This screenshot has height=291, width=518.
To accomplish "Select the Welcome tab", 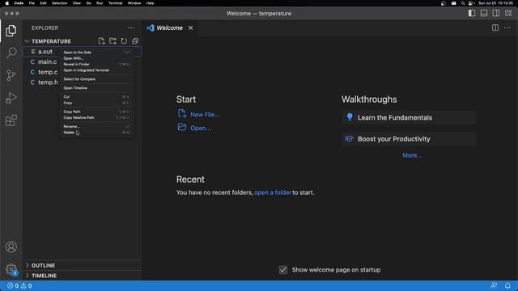I will click(169, 28).
